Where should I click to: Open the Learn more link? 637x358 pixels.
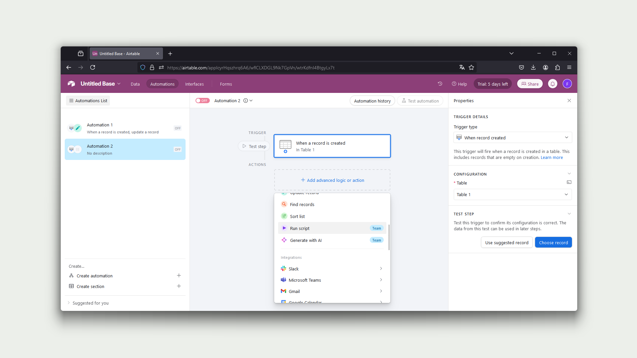552,158
